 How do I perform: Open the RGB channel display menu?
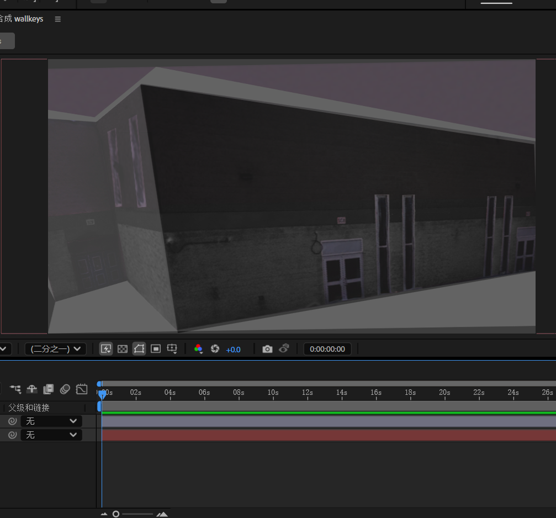point(198,349)
